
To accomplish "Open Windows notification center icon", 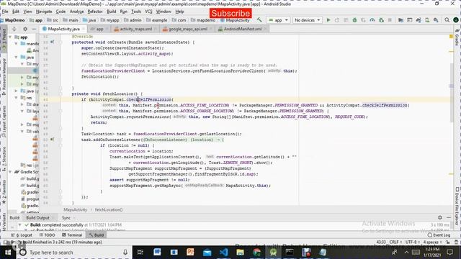I will [449, 253].
